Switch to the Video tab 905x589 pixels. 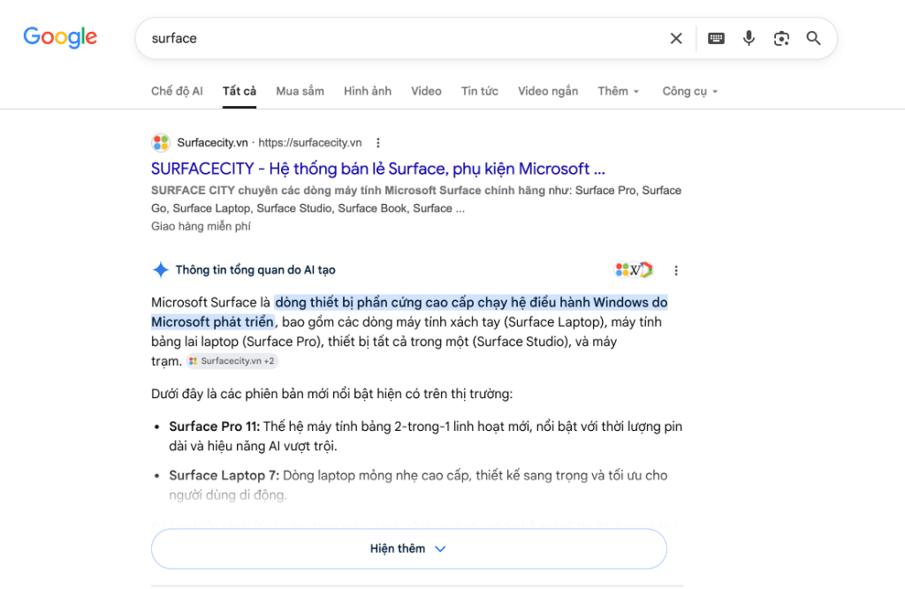426,91
